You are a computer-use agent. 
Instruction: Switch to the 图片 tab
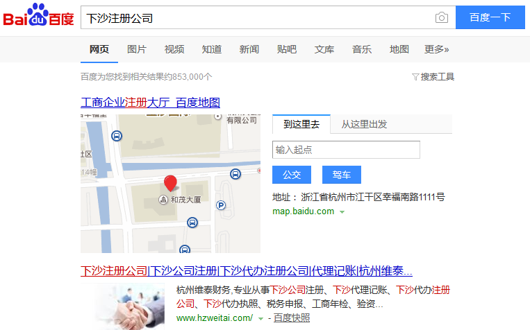point(137,50)
